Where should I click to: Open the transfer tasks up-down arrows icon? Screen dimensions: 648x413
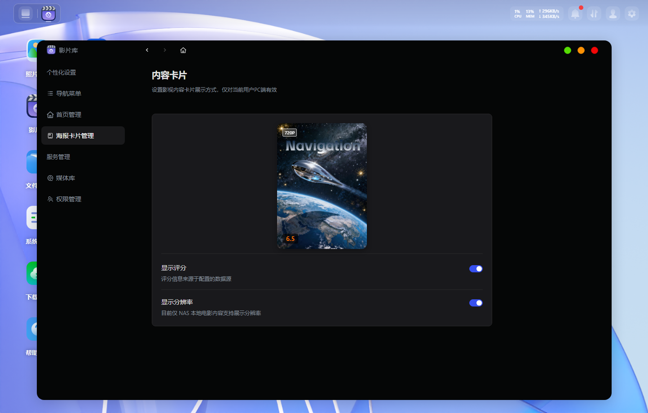(x=594, y=14)
